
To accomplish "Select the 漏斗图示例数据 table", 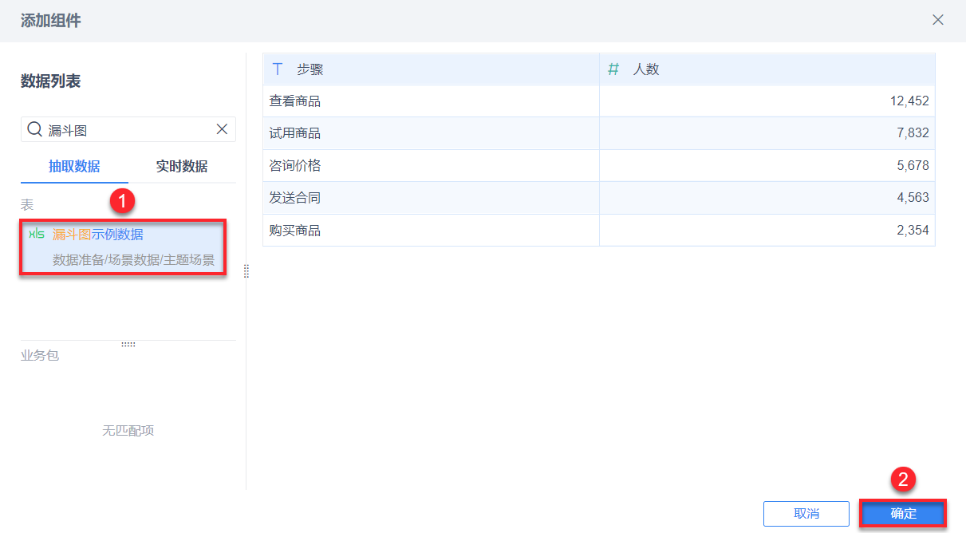I will [124, 247].
